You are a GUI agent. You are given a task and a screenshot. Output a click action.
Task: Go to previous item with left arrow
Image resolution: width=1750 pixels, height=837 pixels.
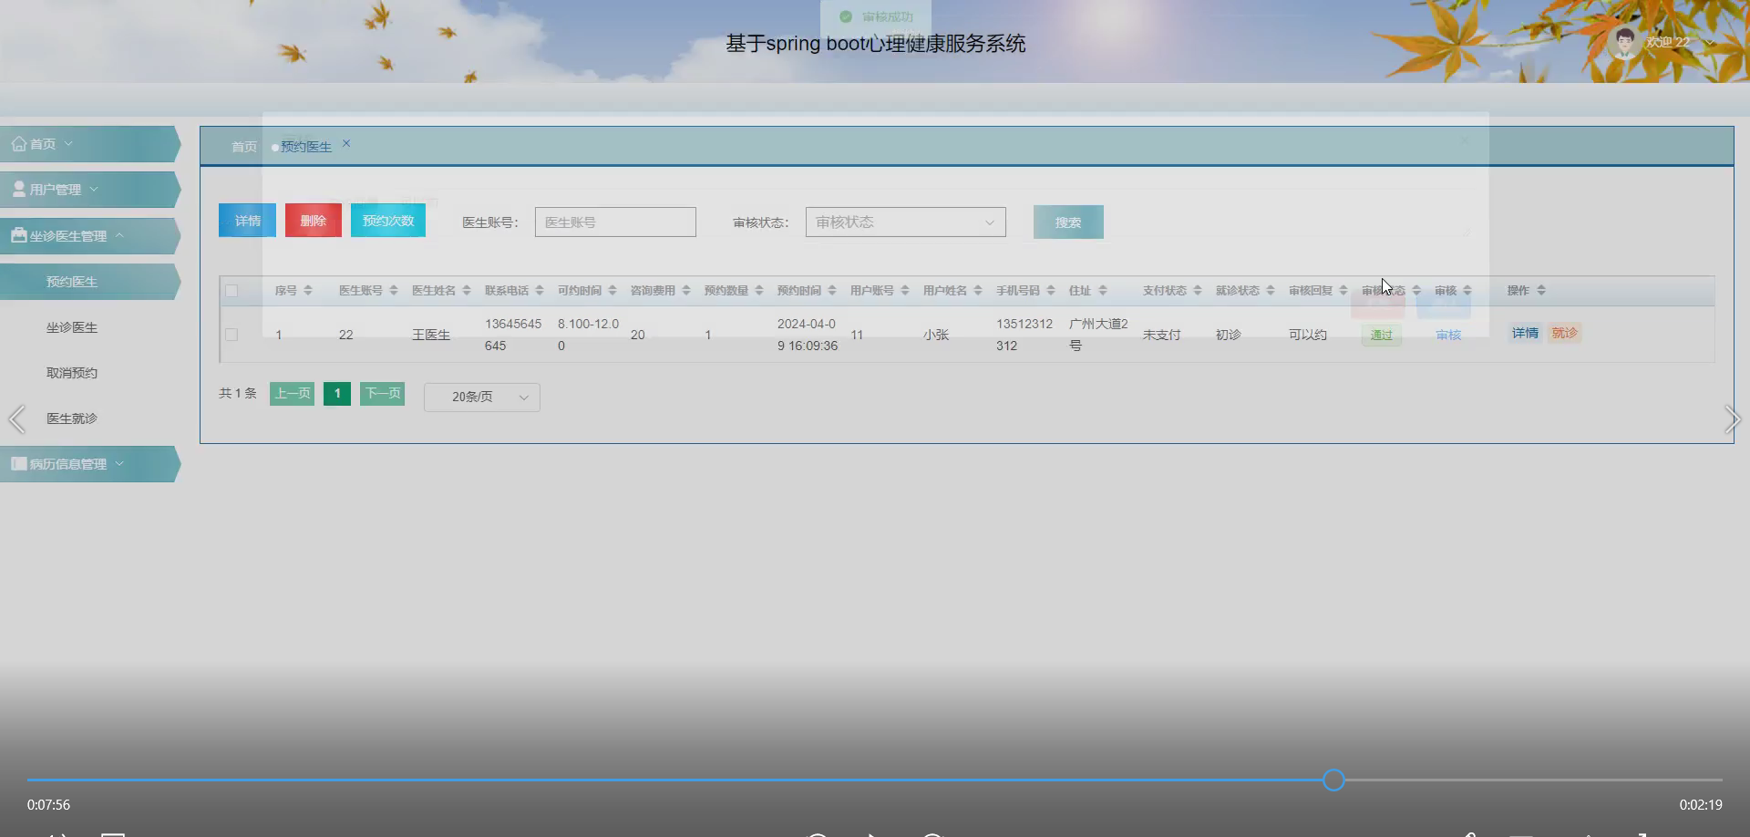click(16, 419)
